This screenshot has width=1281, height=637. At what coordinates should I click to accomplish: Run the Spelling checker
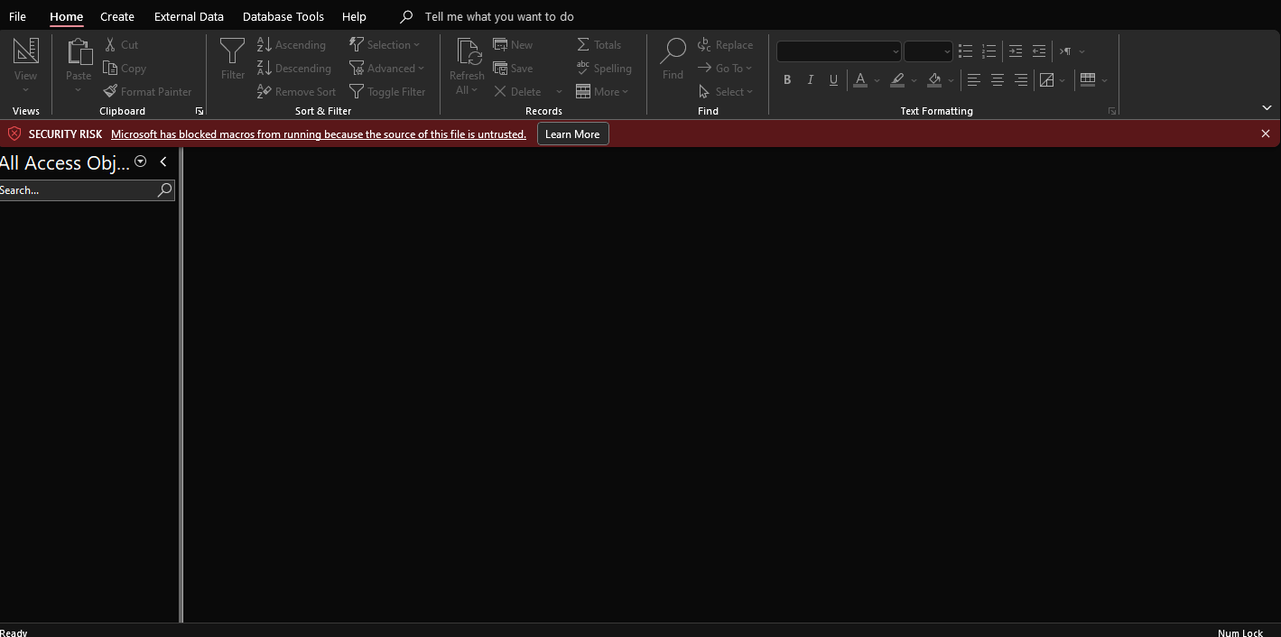tap(604, 68)
